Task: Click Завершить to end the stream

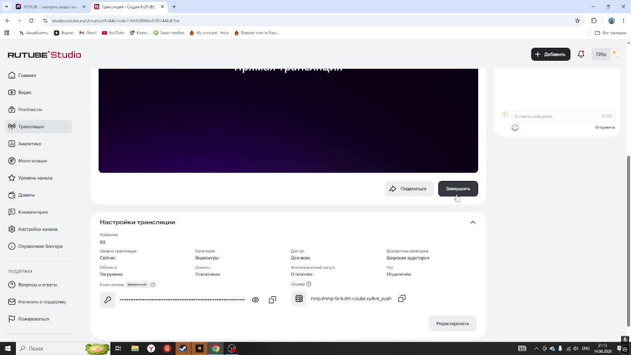Action: click(x=458, y=189)
